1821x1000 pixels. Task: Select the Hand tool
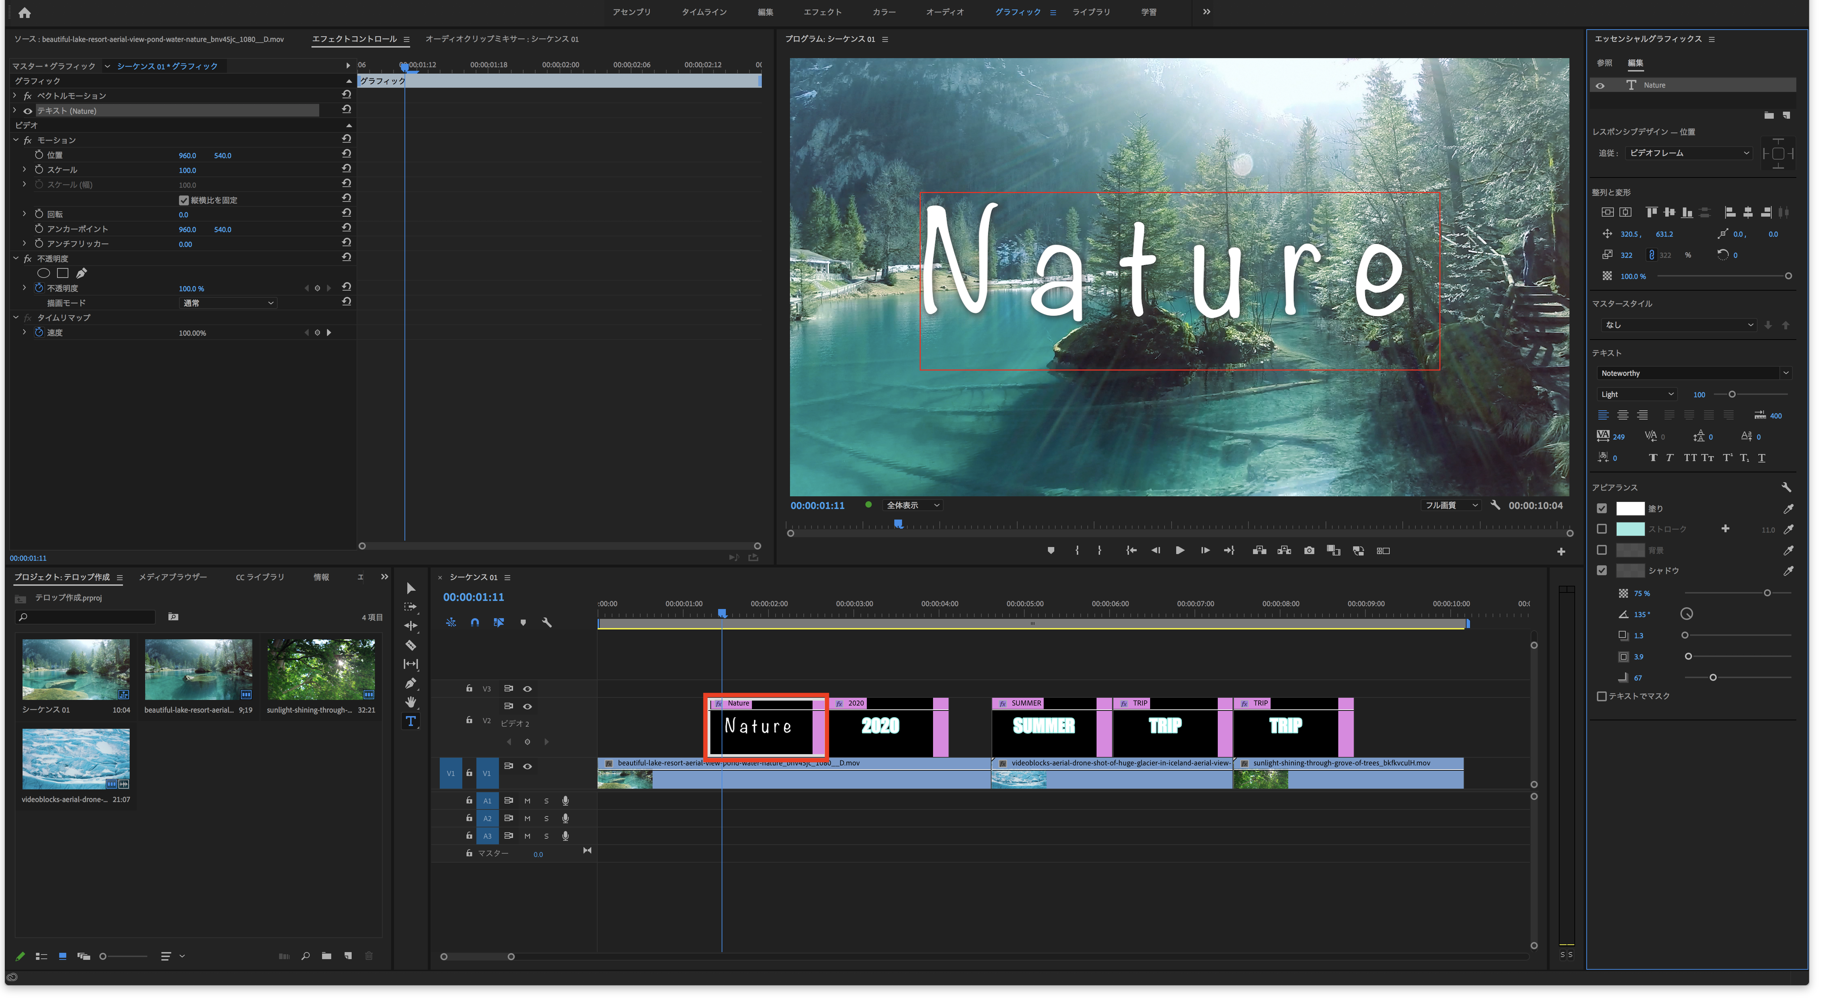(411, 702)
